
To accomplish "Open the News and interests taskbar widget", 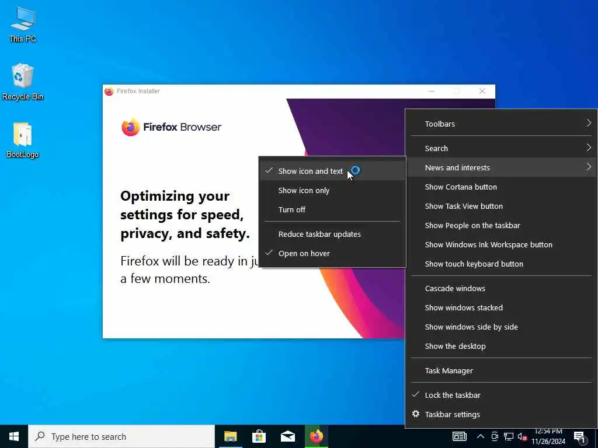I will click(459, 436).
